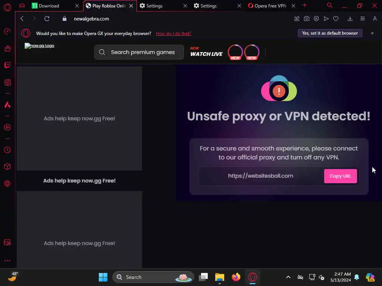Open Extensions cube icon in sidebar

click(x=7, y=166)
